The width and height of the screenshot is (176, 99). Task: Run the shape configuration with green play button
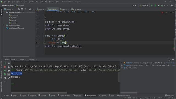pos(152,5)
